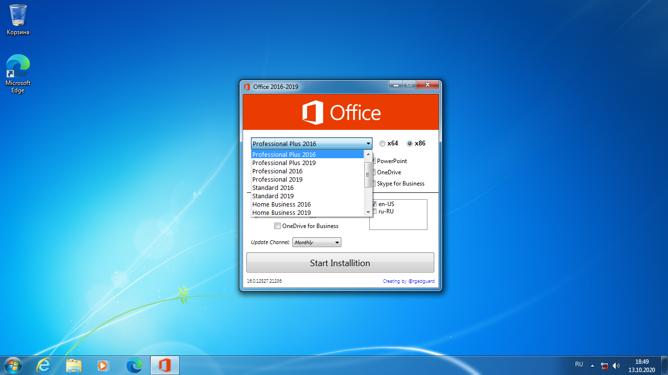Screen dimensions: 668x375
Task: Choose Professional Plus 2019 from the list
Action: point(308,163)
